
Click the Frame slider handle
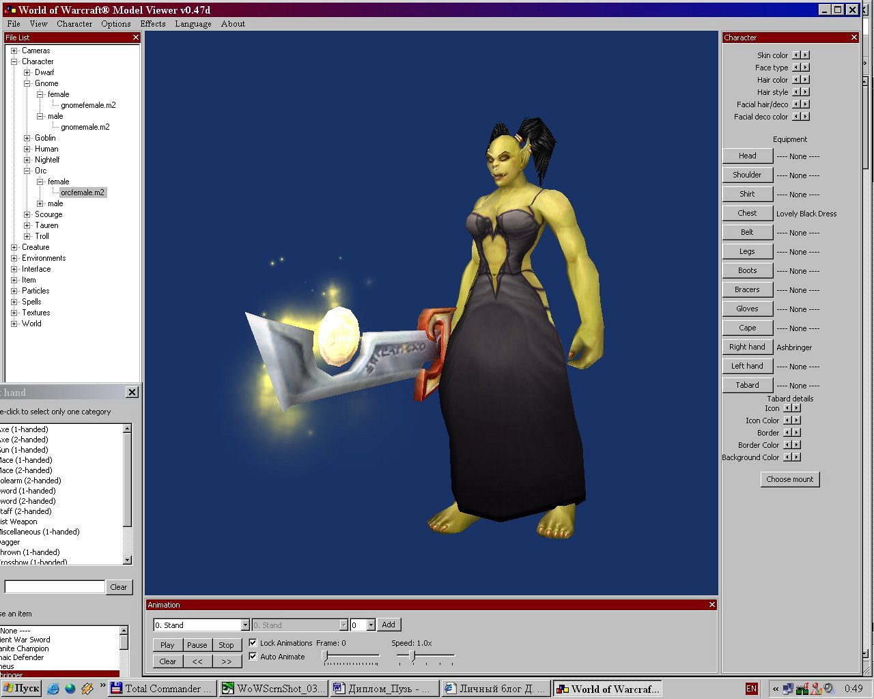(x=325, y=656)
